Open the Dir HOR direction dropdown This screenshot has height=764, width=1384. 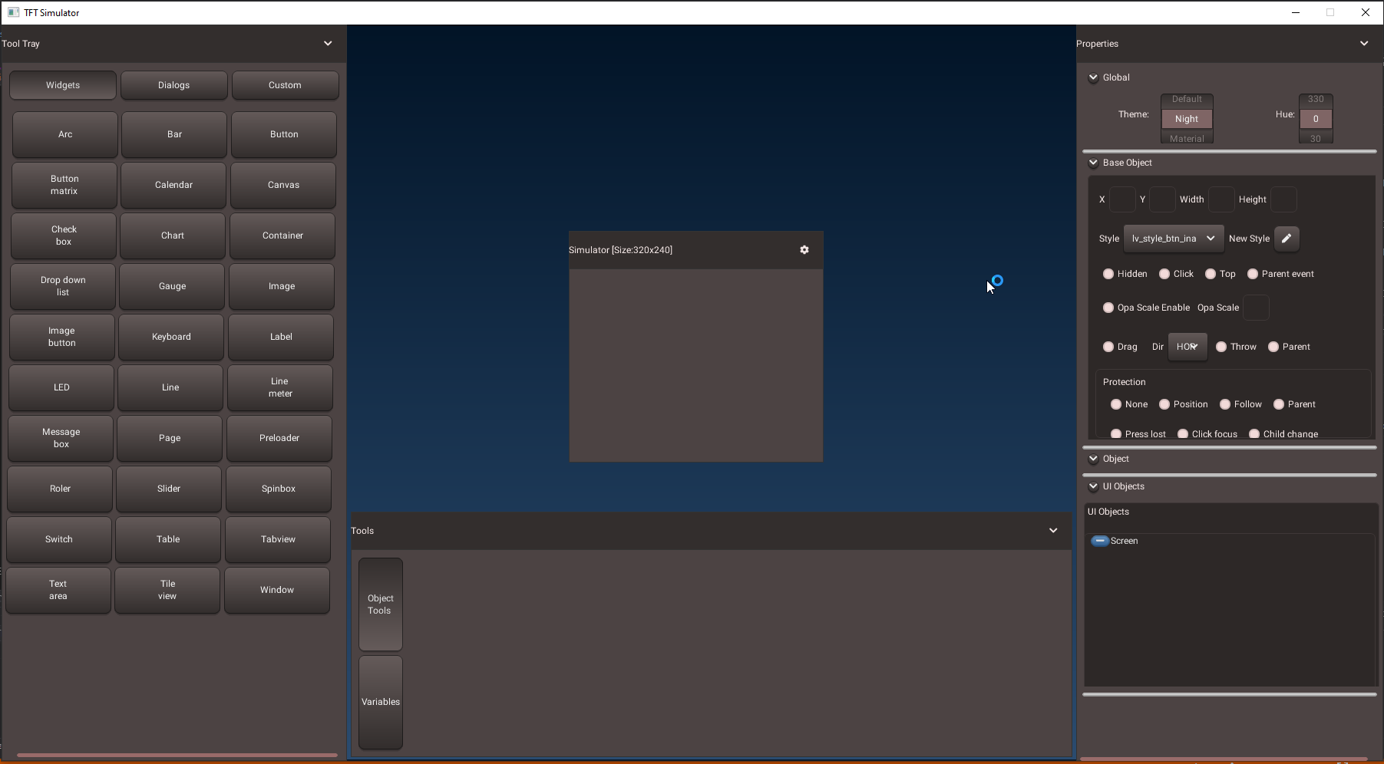coord(1187,347)
